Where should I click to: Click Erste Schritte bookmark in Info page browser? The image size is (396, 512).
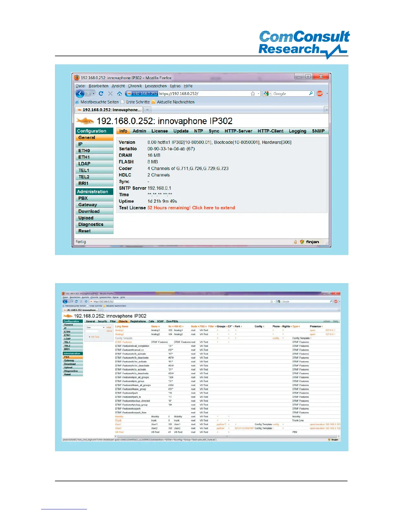pyautogui.click(x=135, y=102)
